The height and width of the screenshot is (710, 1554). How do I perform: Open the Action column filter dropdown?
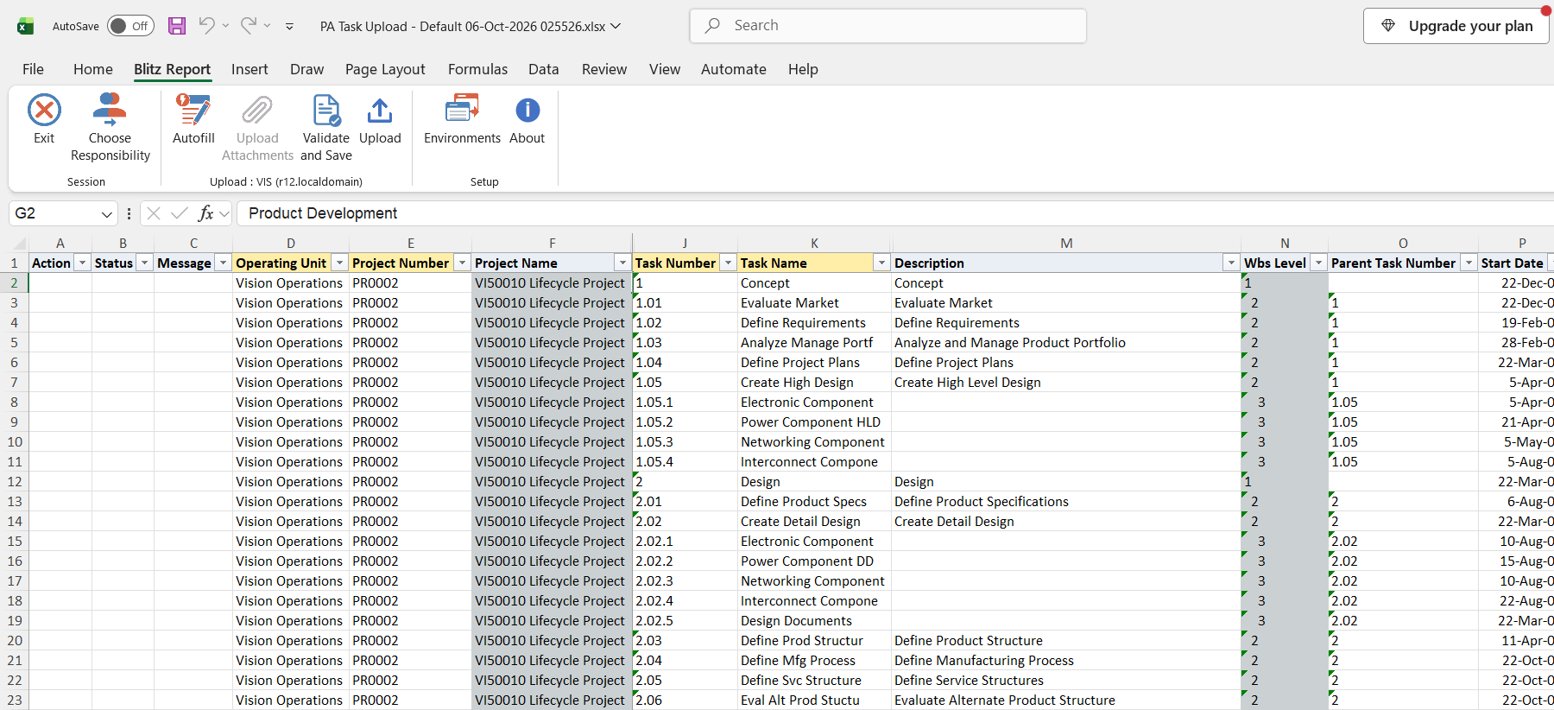coord(82,263)
